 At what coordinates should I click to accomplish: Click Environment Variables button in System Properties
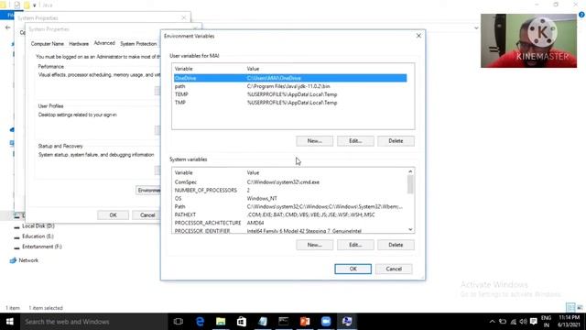(x=148, y=191)
